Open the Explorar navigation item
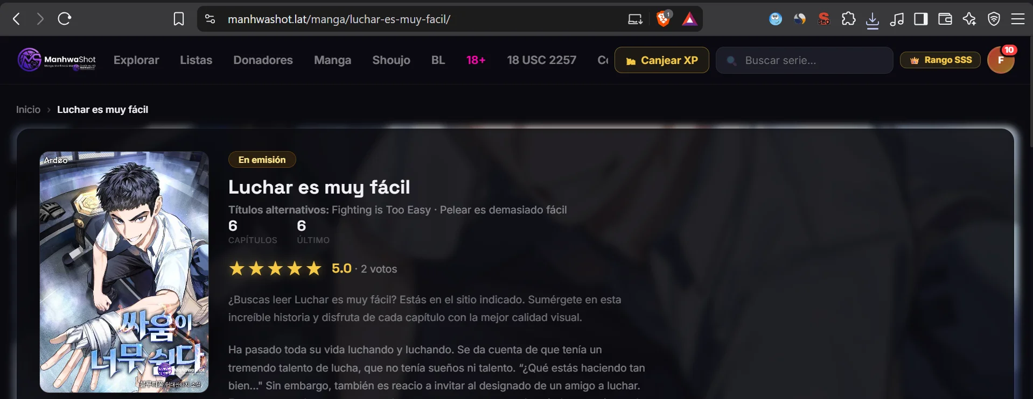1033x399 pixels. coord(136,60)
